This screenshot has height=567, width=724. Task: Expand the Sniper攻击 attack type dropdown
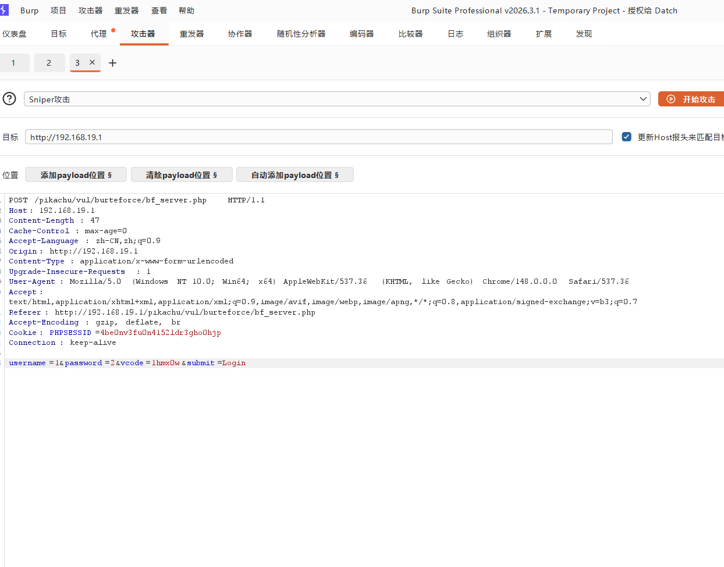point(337,99)
